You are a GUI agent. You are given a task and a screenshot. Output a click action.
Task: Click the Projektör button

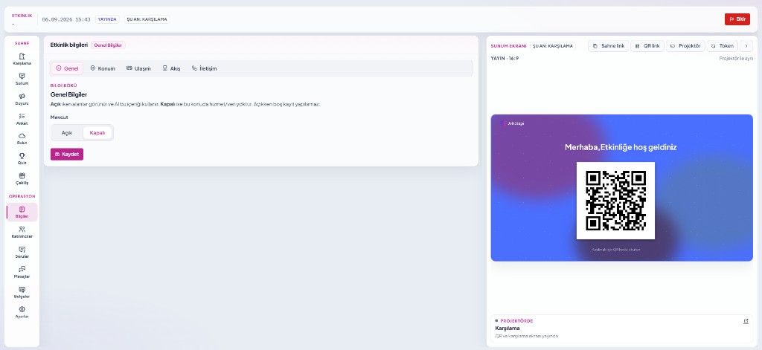pyautogui.click(x=685, y=46)
